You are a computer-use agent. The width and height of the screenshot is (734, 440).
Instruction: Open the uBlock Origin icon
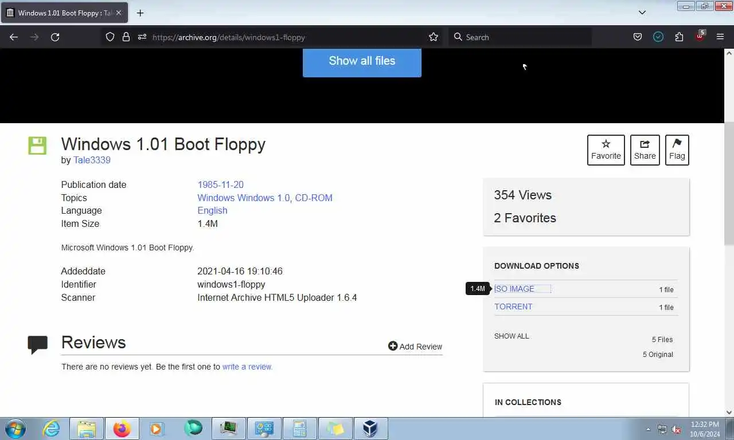click(700, 36)
